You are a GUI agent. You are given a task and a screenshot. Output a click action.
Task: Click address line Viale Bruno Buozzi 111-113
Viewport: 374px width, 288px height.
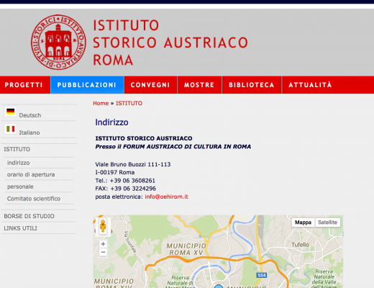[x=133, y=164]
